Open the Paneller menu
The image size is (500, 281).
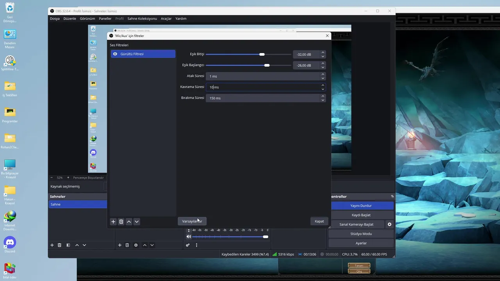105,18
